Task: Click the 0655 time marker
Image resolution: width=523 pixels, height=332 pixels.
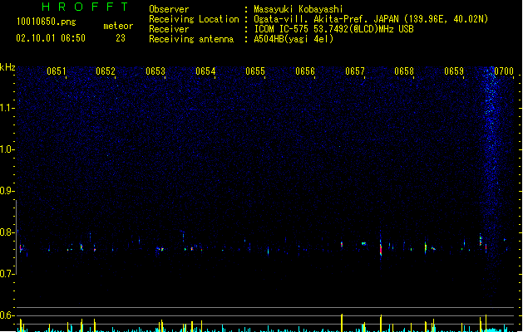Action: pos(255,71)
